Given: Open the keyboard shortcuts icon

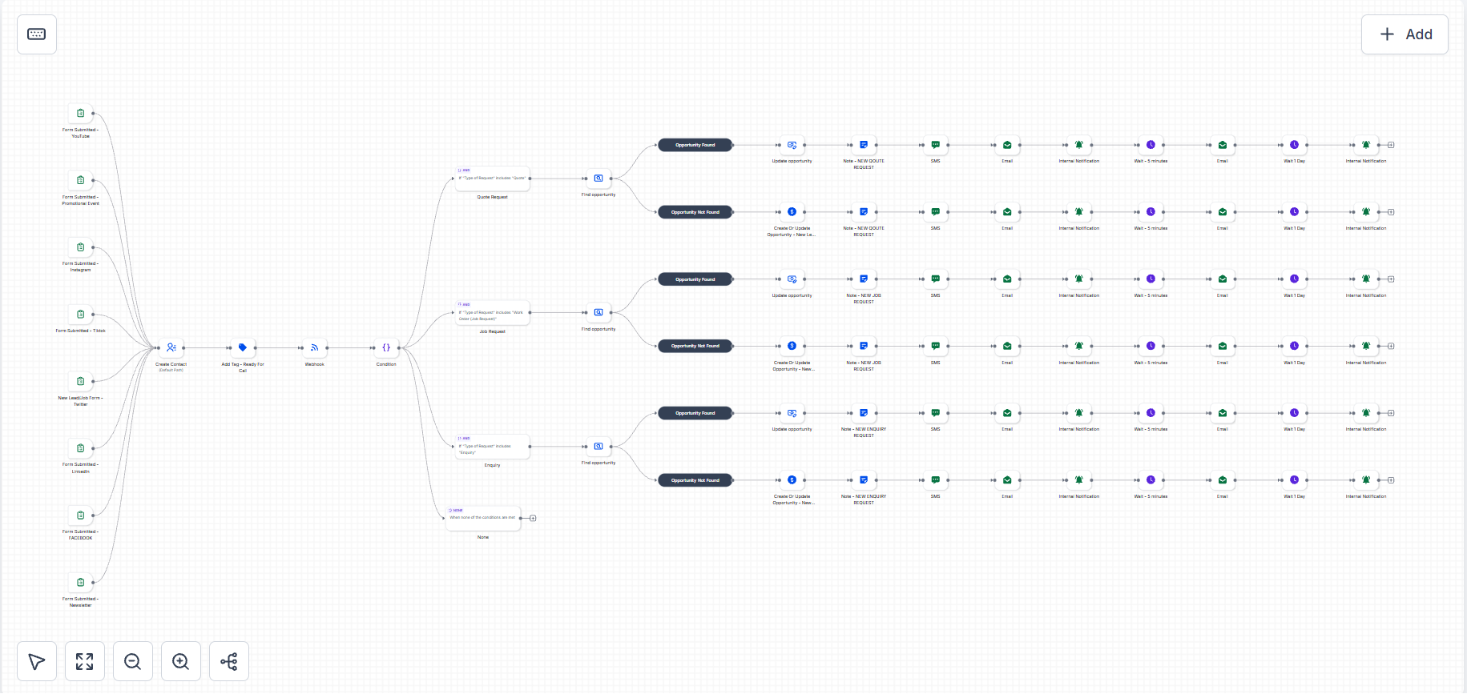Looking at the screenshot, I should (x=37, y=34).
